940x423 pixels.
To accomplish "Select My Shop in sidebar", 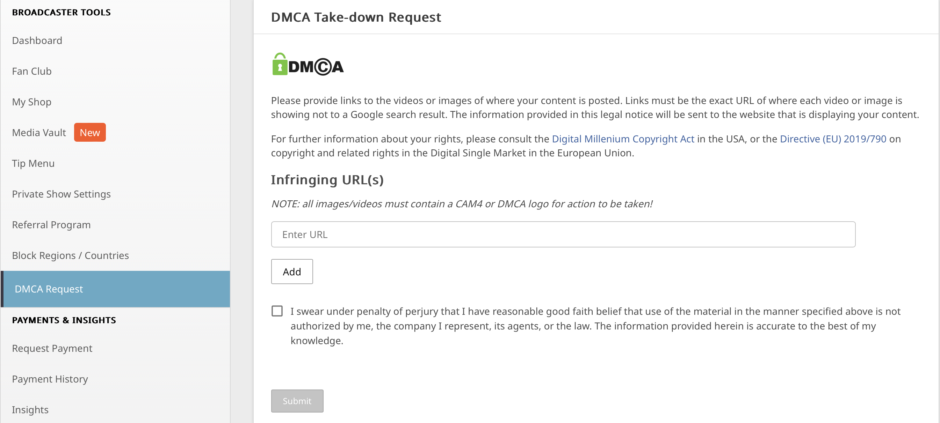I will [32, 102].
